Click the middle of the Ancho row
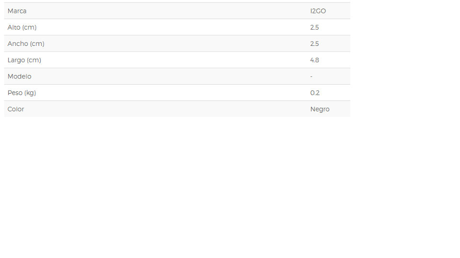Screen dimensions: 460x258 177,43
